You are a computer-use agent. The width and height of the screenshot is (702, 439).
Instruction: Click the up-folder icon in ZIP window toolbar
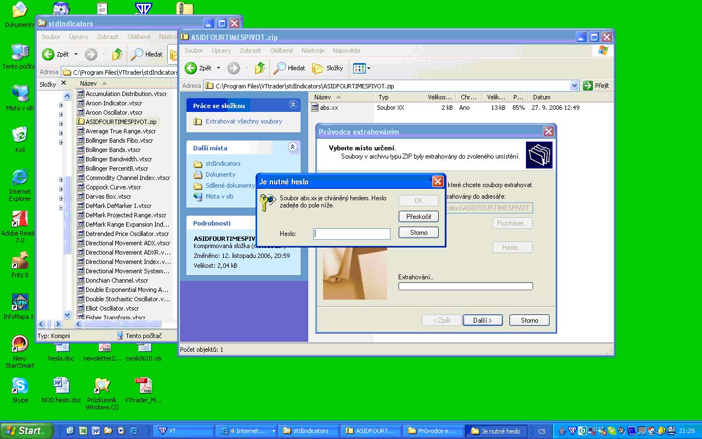260,68
